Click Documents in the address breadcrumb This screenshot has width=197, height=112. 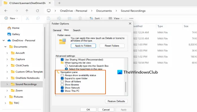pyautogui.click(x=104, y=11)
